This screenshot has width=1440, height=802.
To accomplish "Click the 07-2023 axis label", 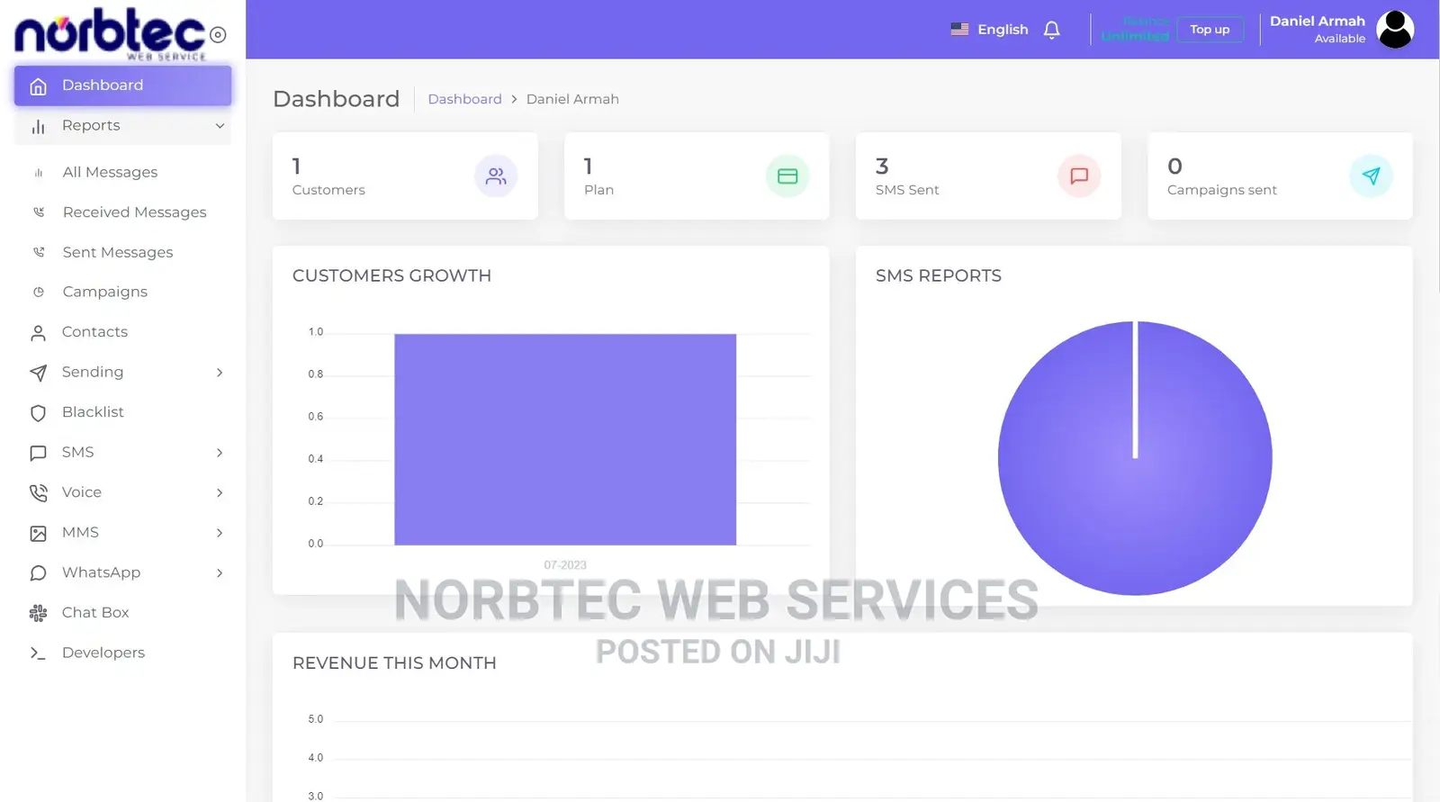I will pos(565,565).
